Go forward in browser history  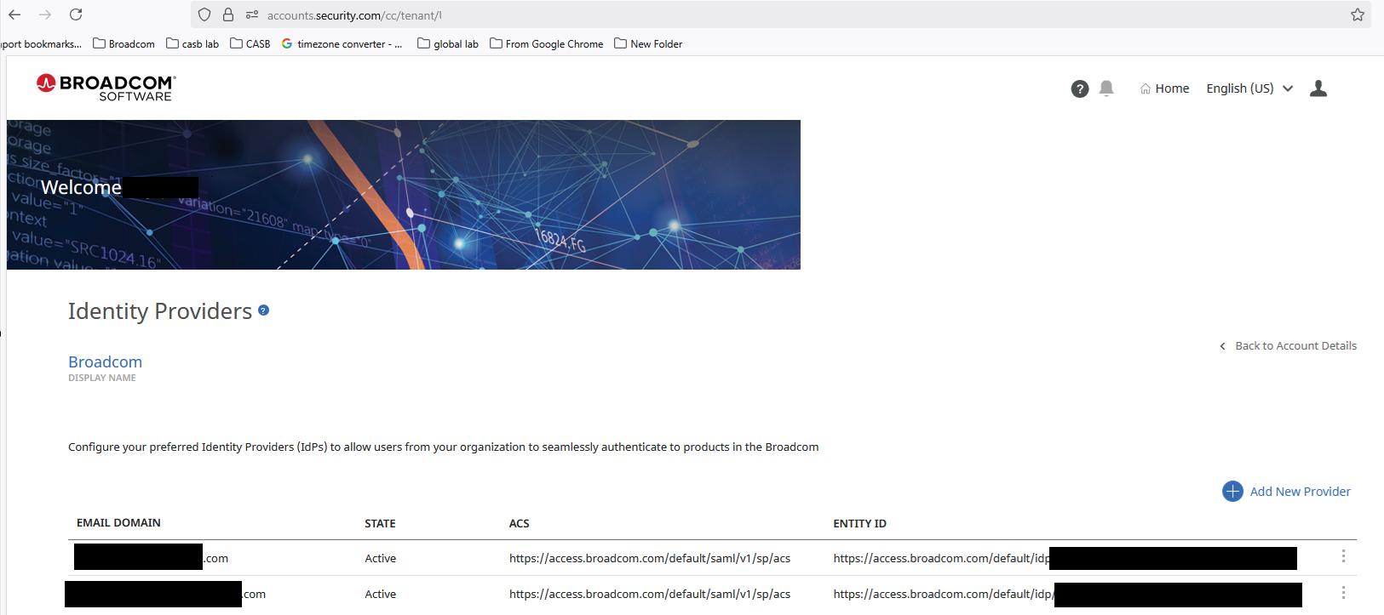(45, 14)
